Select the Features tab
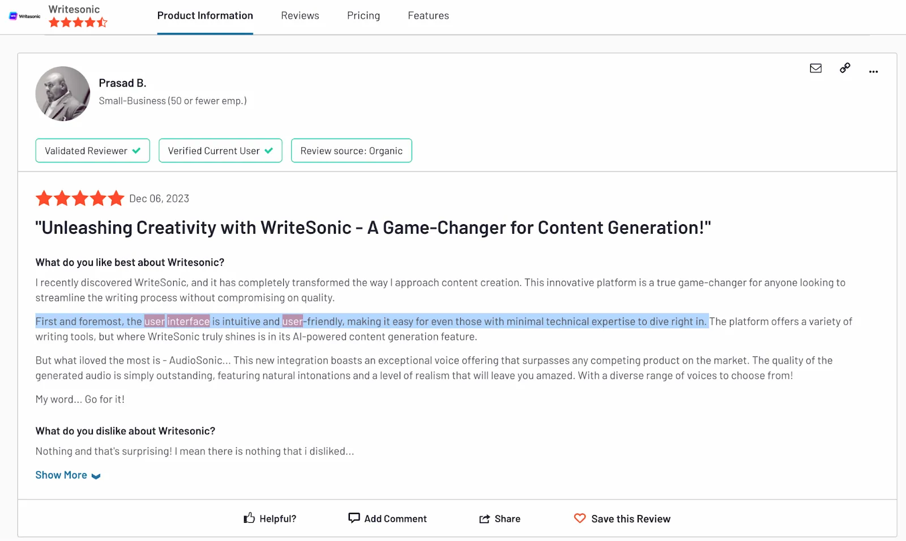 [429, 16]
